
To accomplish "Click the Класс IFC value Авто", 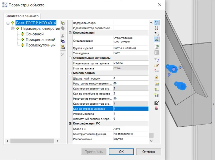I will click(129, 129).
